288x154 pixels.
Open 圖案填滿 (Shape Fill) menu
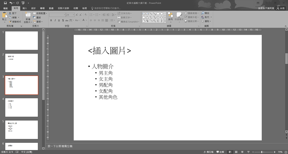tap(192, 13)
